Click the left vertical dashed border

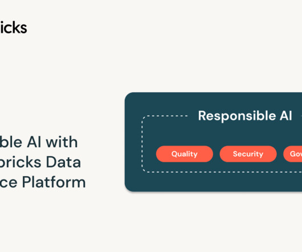coord(142,144)
